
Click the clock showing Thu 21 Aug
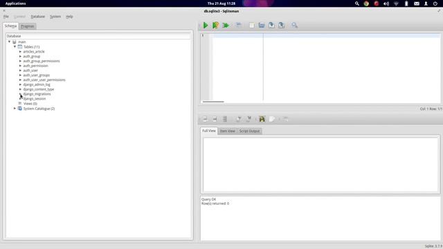coord(221,3)
